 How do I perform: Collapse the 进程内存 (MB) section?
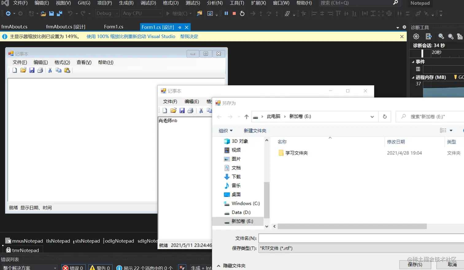coord(413,77)
